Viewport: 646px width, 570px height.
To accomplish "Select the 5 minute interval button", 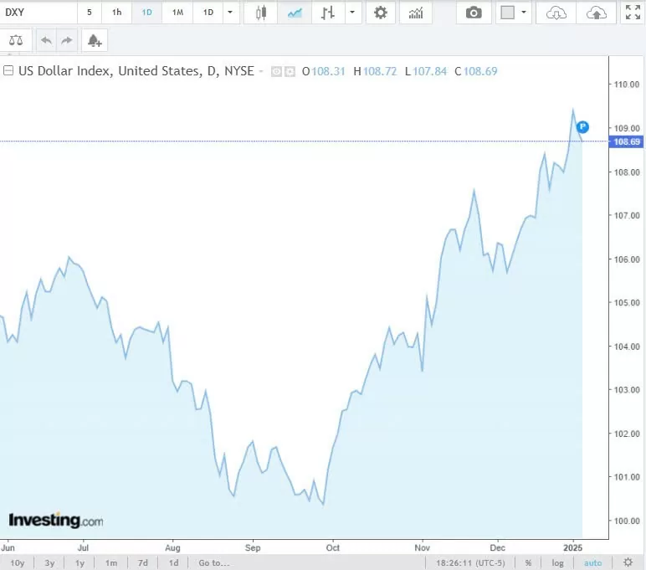I will [89, 13].
